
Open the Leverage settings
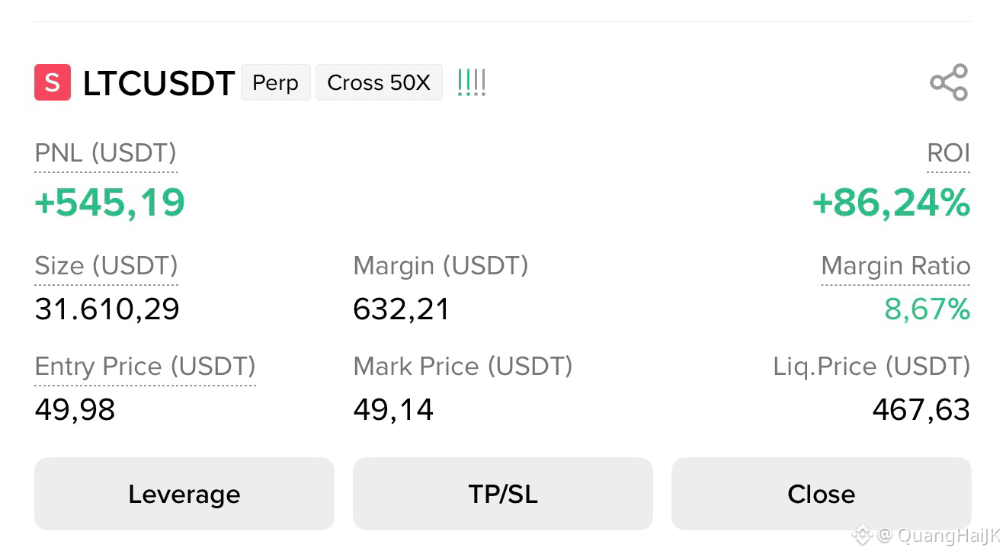click(184, 494)
